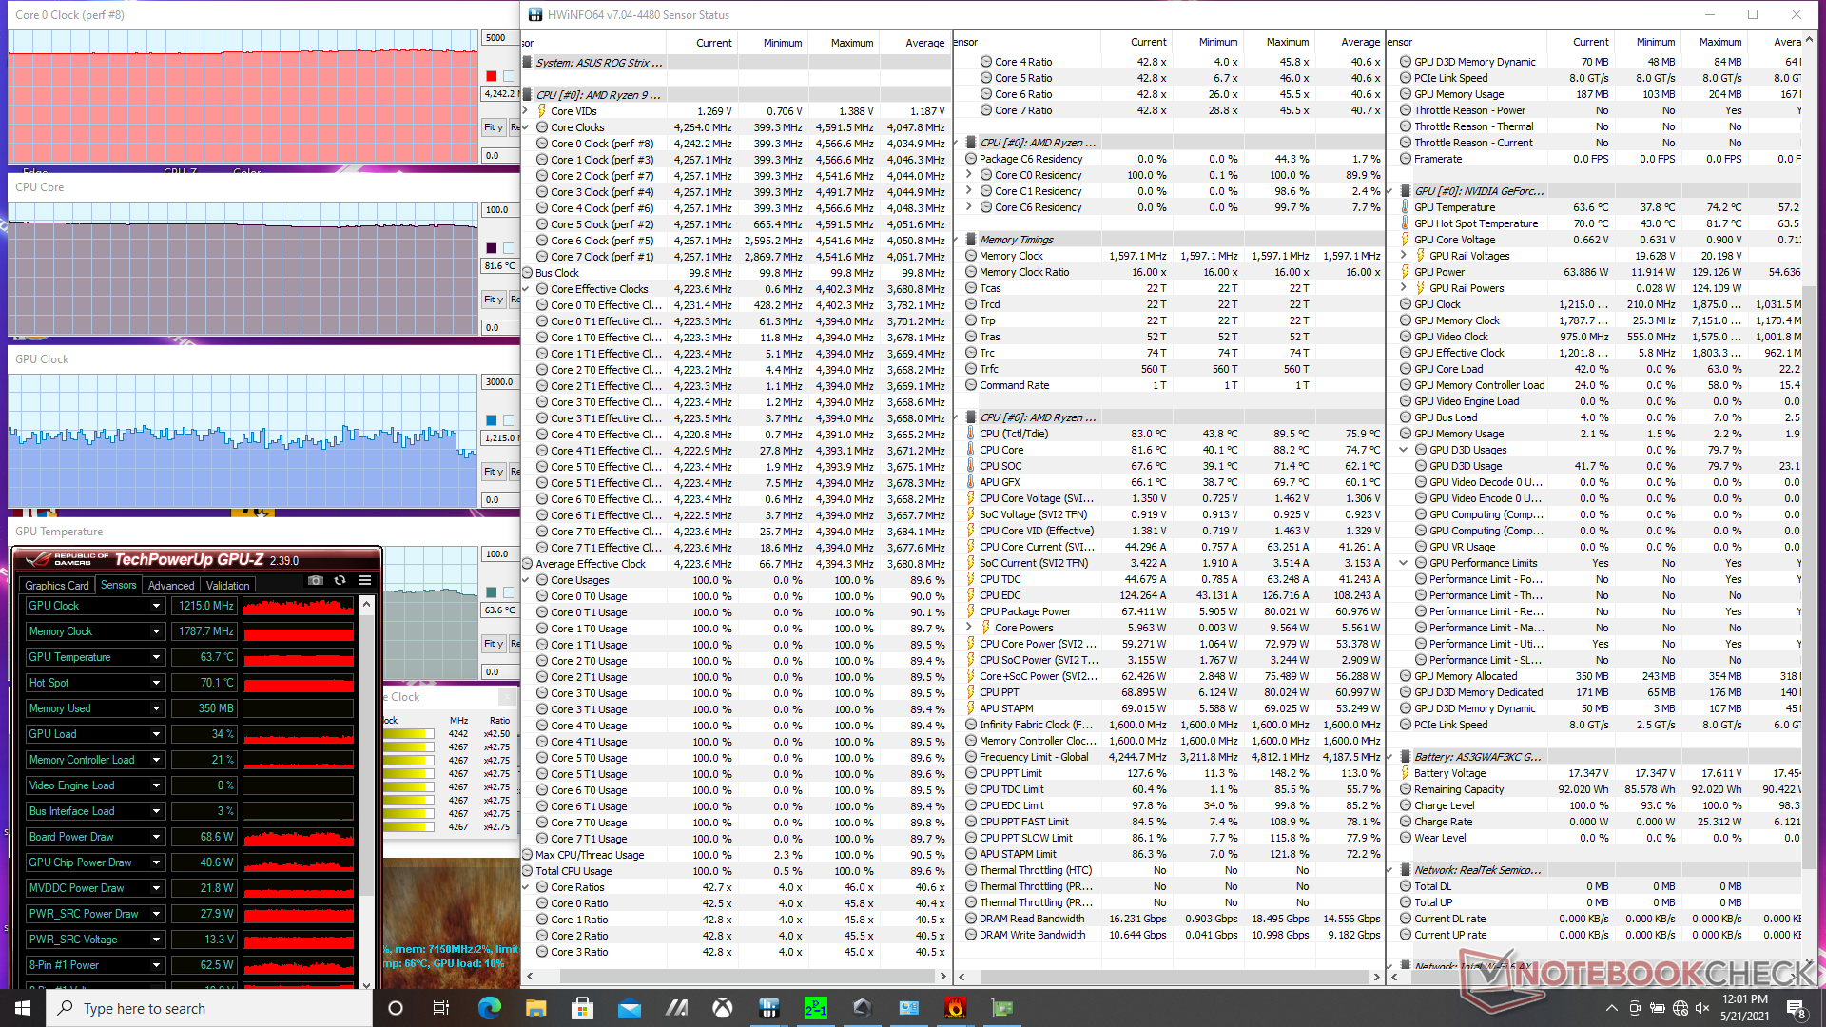Open Microsoft Edge from the taskbar

pos(489,1008)
